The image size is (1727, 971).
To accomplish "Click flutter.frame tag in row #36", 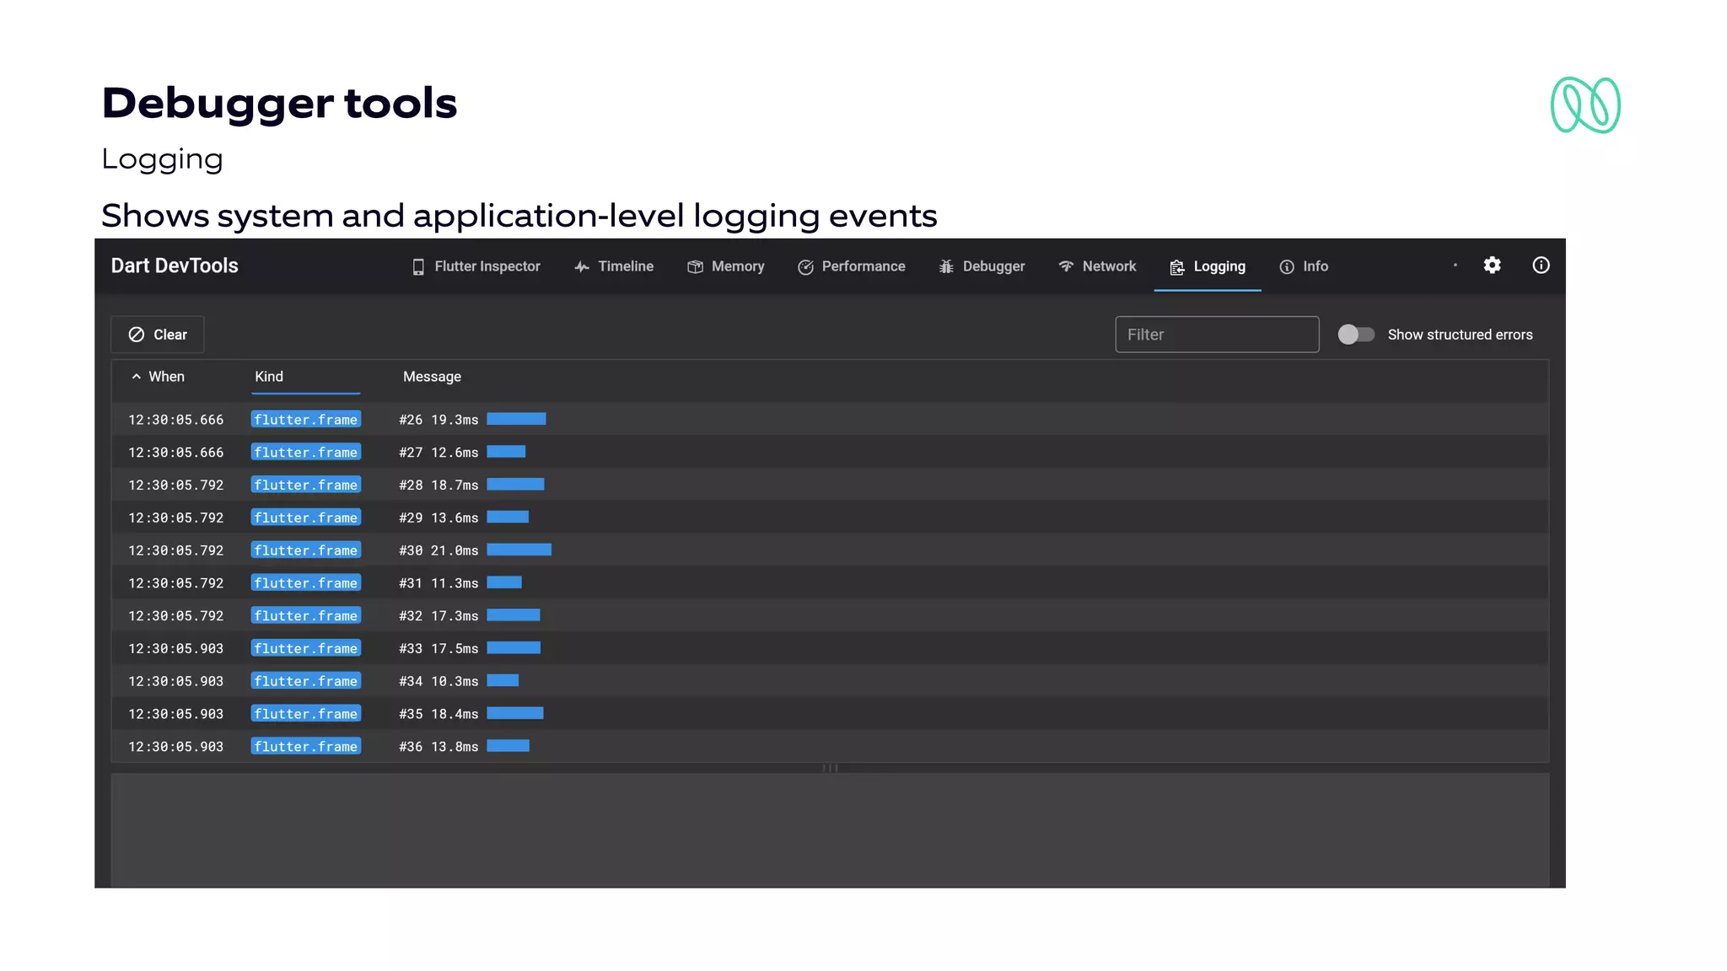I will pyautogui.click(x=306, y=747).
